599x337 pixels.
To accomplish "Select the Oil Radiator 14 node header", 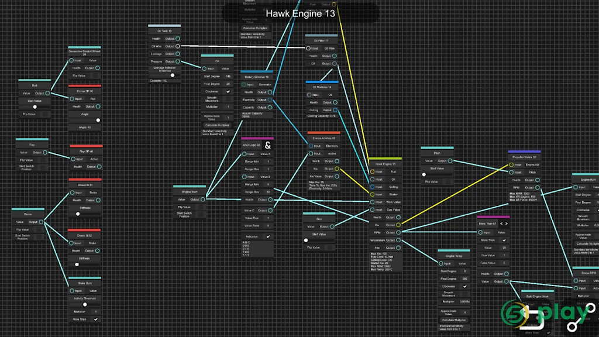I will (x=322, y=87).
